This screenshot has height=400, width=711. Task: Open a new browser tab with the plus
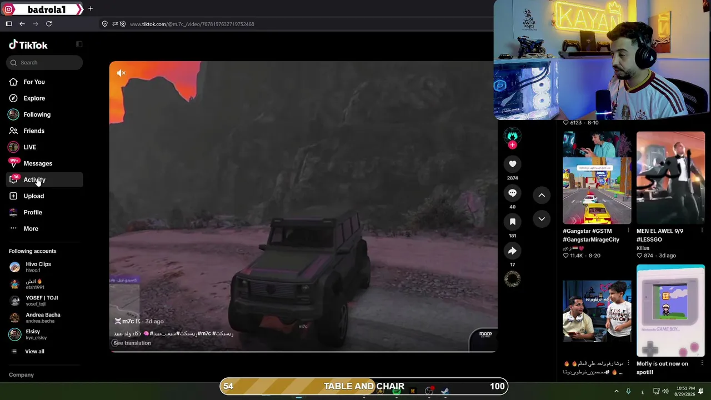pyautogui.click(x=90, y=9)
